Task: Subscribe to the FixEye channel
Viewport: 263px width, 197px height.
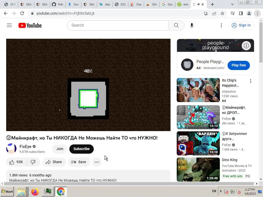Action: 81,149
